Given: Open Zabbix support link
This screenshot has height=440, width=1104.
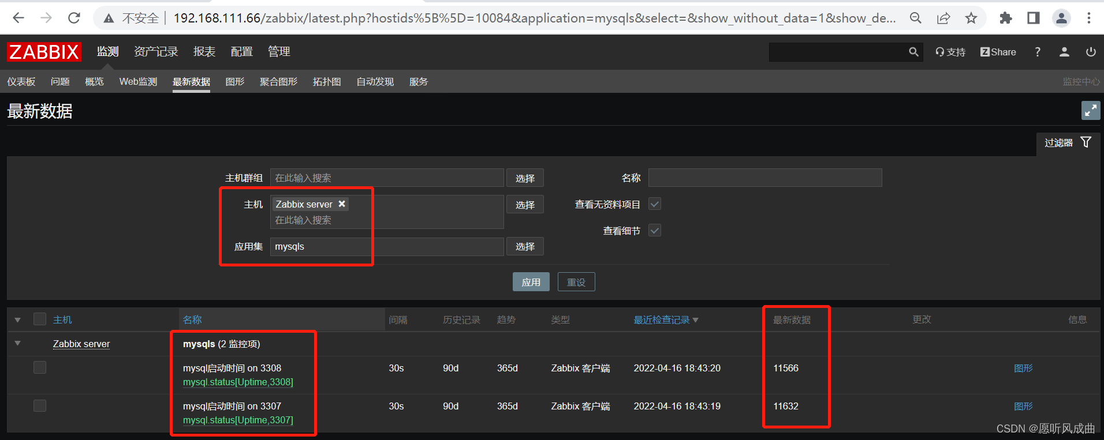Looking at the screenshot, I should tap(950, 52).
